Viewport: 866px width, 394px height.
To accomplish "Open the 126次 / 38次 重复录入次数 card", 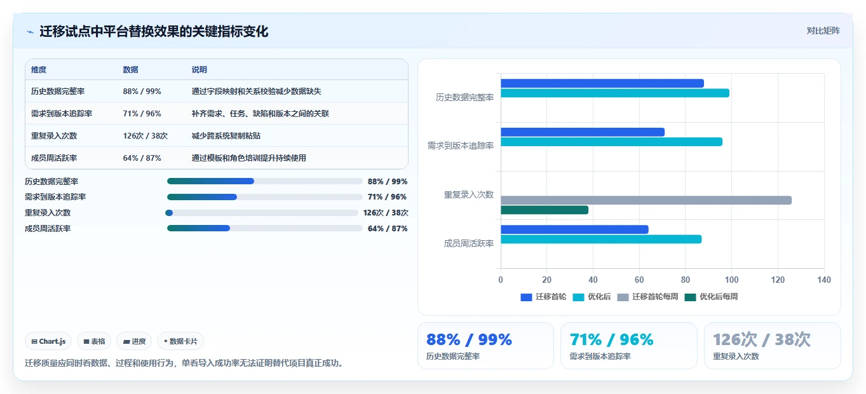I will [772, 346].
